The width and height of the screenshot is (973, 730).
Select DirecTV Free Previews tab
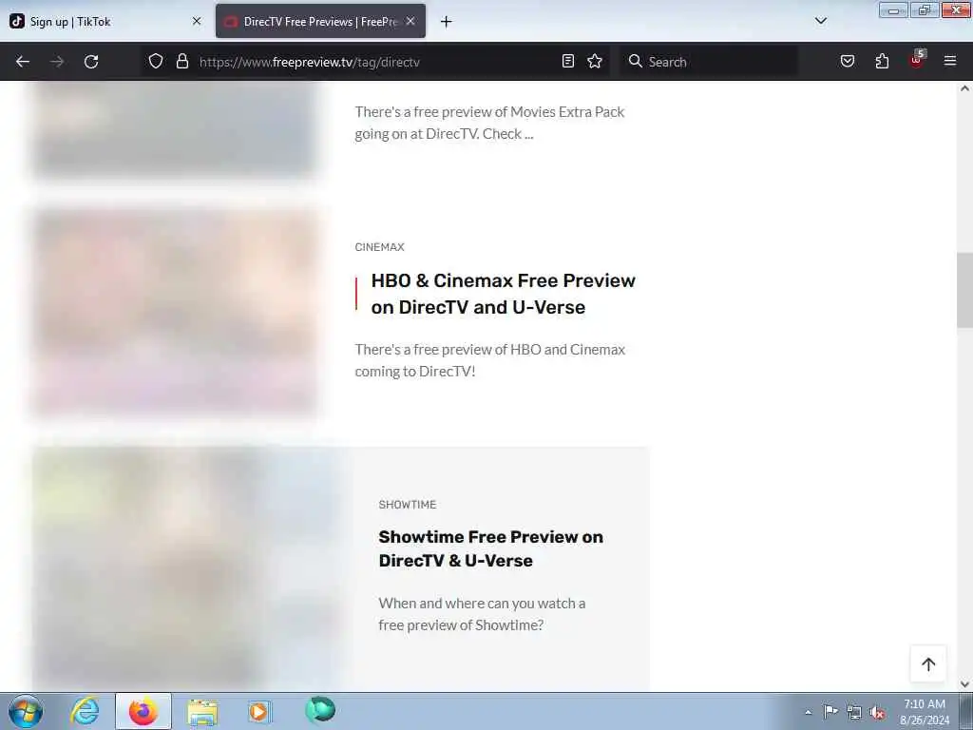[x=320, y=22]
